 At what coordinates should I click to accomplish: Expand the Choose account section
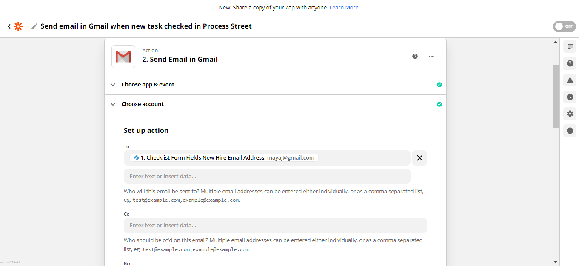coord(275,104)
